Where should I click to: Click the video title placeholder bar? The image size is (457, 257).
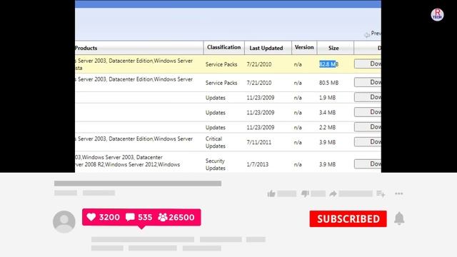coord(138,183)
